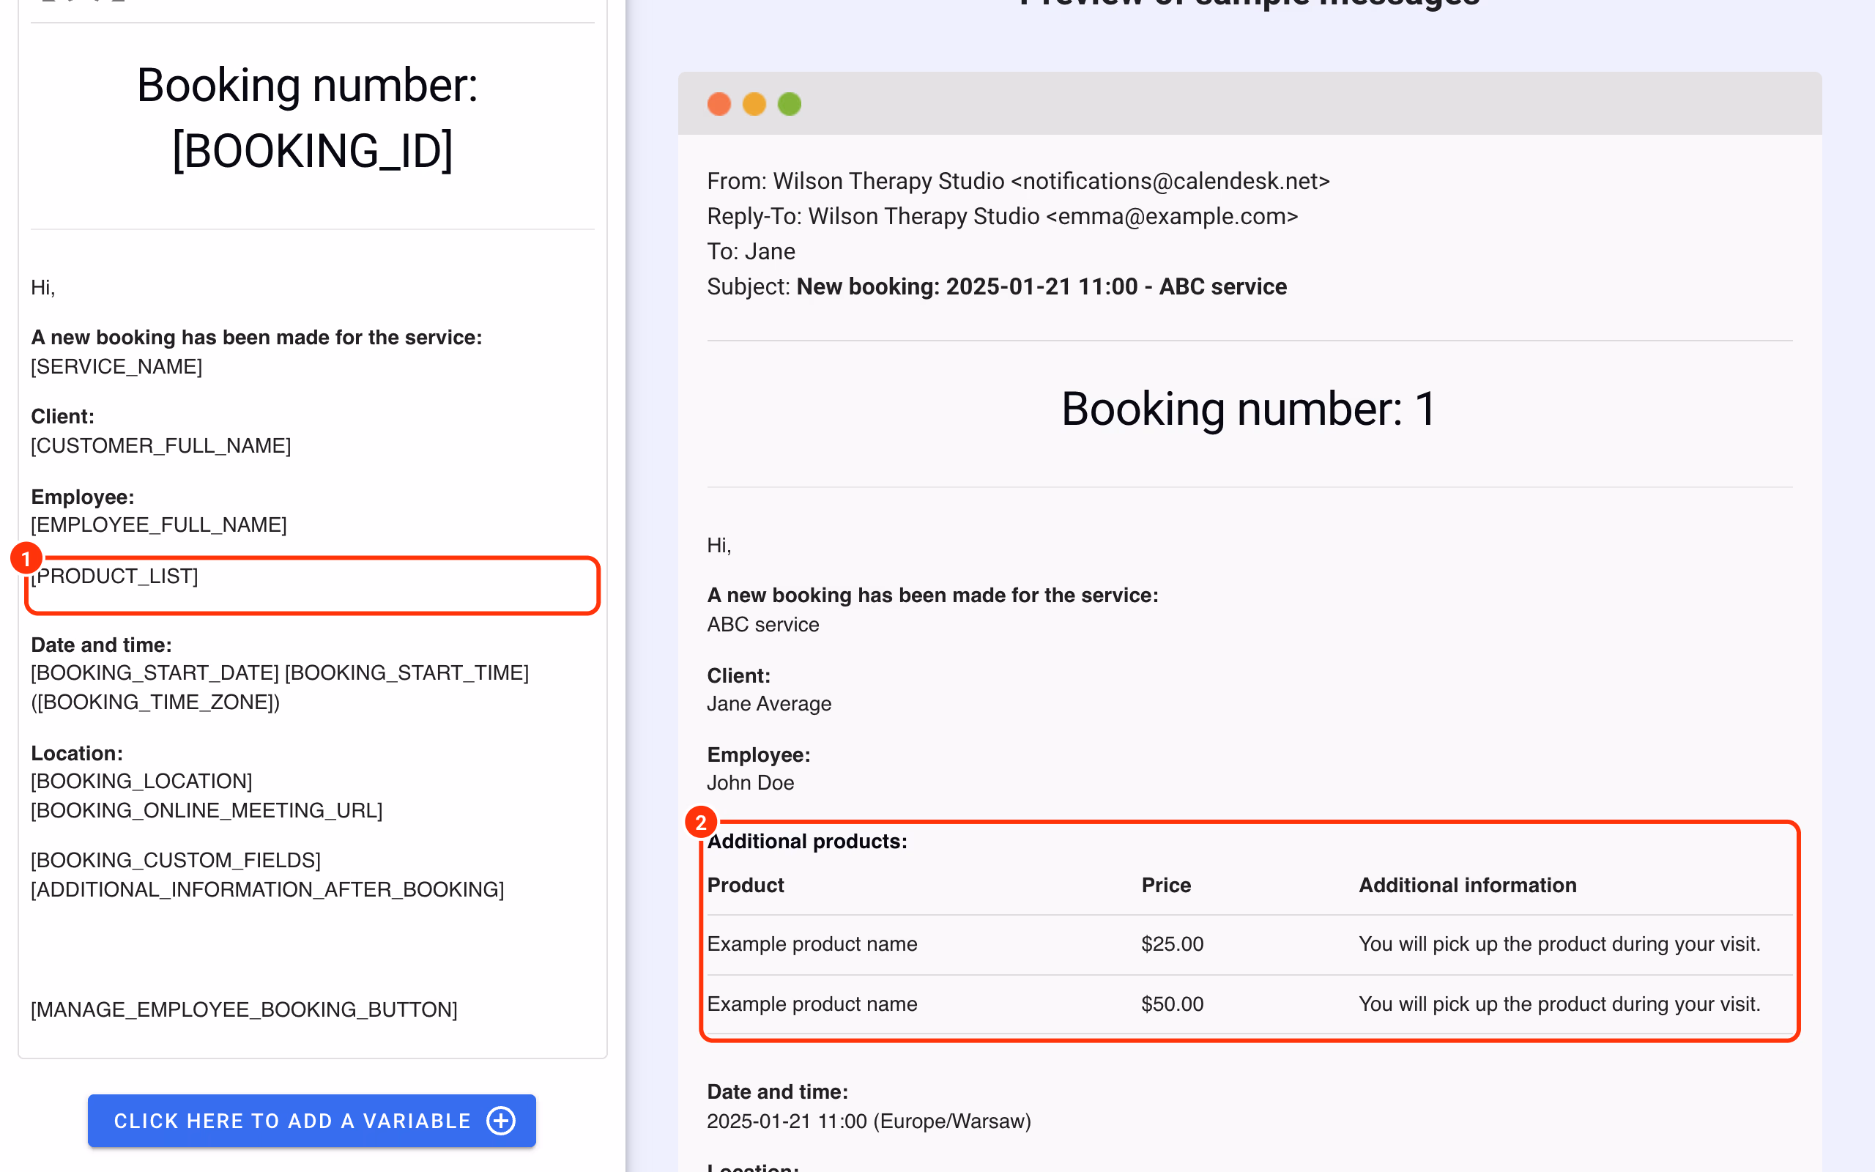
Task: Click the 'Booking number: 1' heading in preview
Action: pos(1249,409)
